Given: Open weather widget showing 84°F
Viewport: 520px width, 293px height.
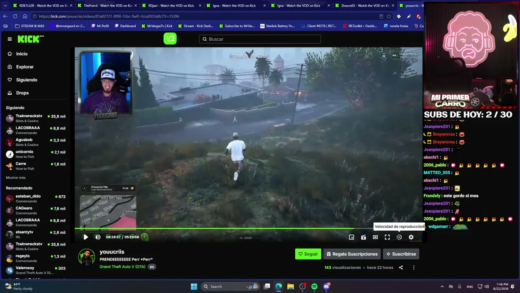Looking at the screenshot, I should 18,286.
